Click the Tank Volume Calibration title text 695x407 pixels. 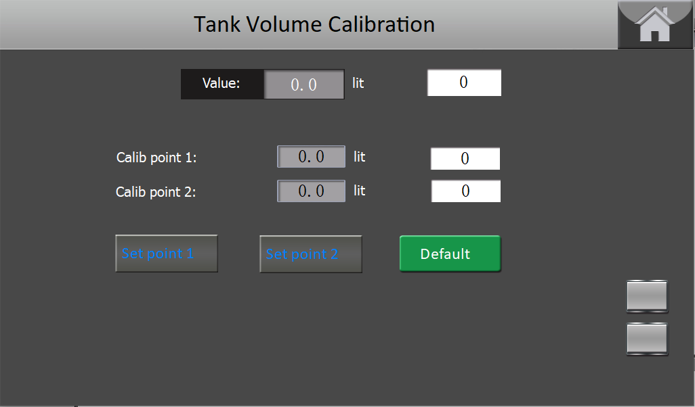314,24
